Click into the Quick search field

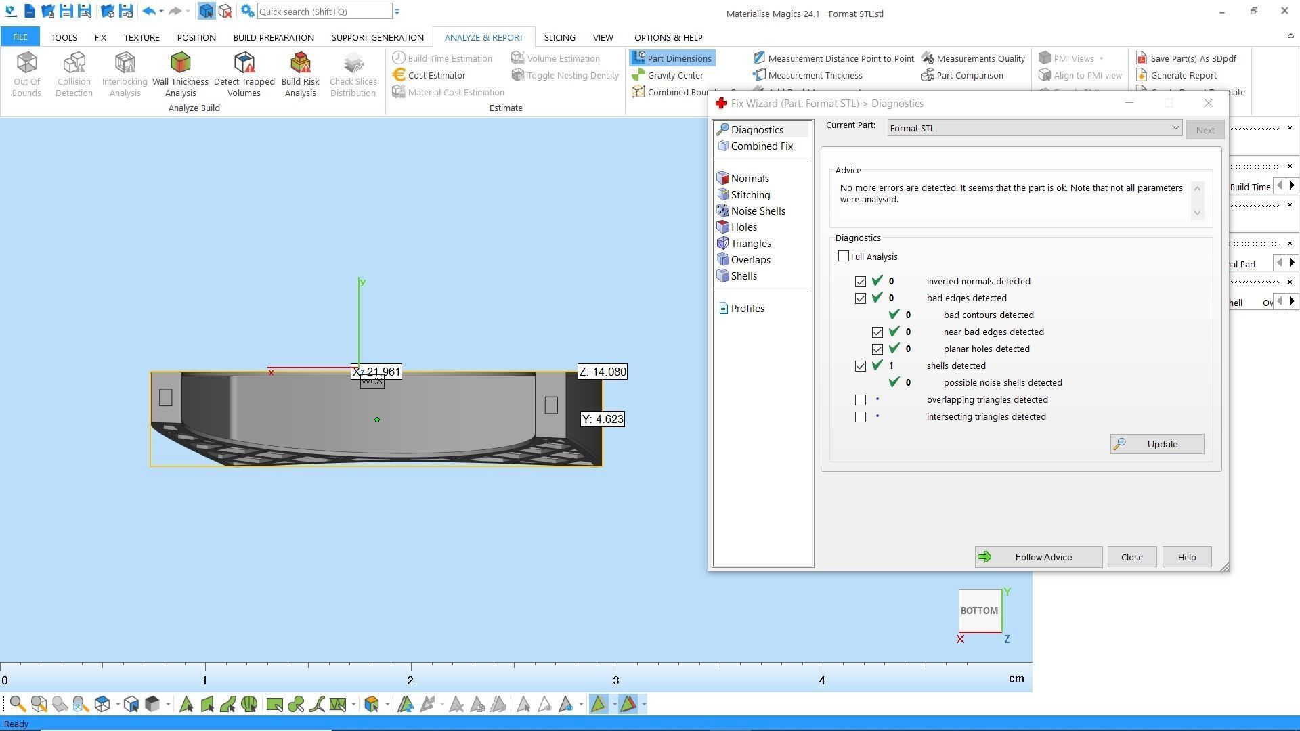coord(324,12)
